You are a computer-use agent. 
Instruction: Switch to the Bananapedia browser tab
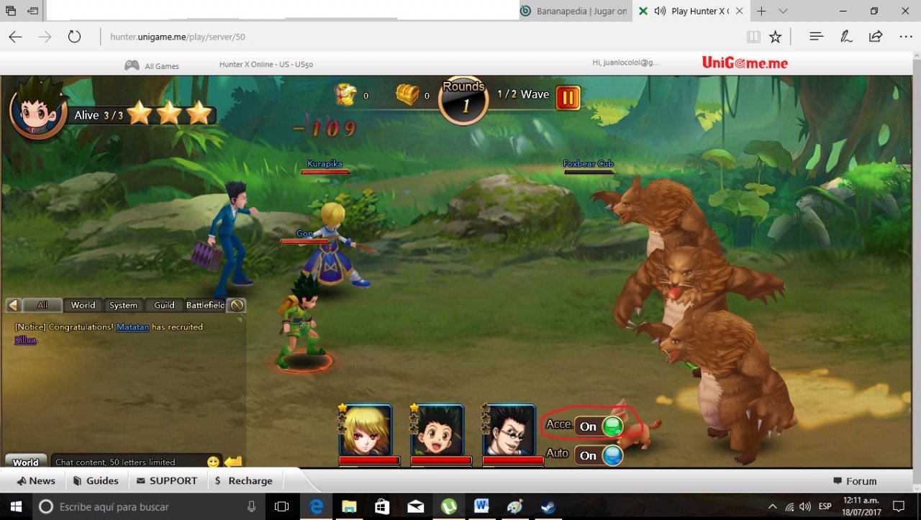tap(575, 11)
